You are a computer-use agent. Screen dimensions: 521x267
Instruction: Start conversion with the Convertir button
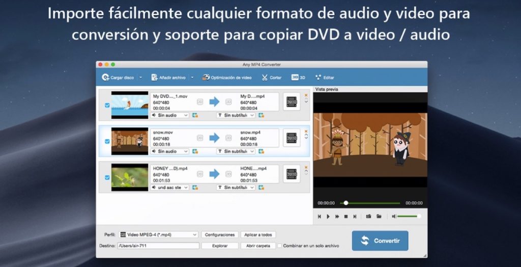pyautogui.click(x=380, y=241)
